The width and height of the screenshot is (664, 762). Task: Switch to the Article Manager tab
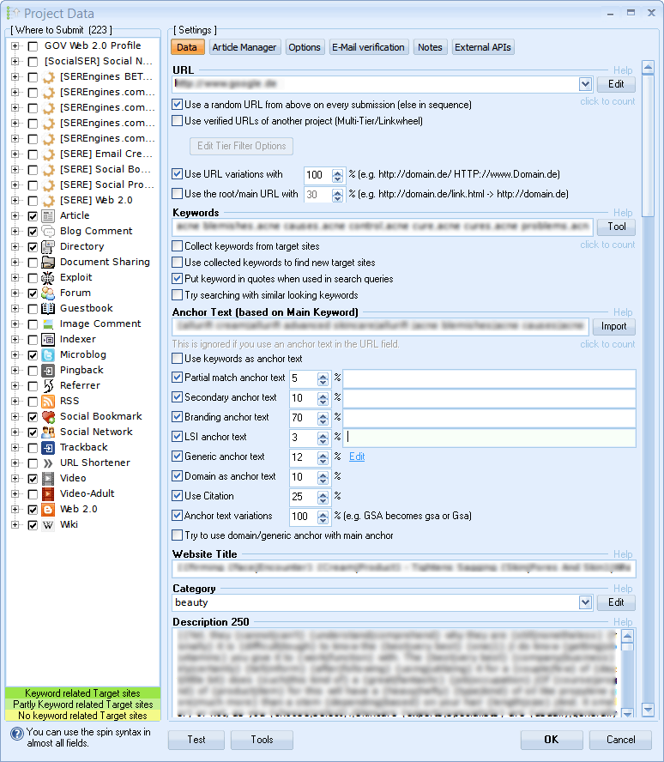[x=244, y=47]
